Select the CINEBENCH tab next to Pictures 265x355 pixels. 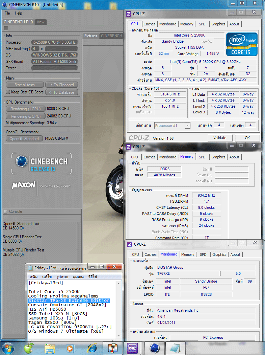pos(111,36)
